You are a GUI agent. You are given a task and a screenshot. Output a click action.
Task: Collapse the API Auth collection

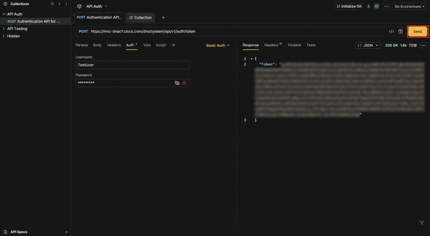pyautogui.click(x=4, y=14)
